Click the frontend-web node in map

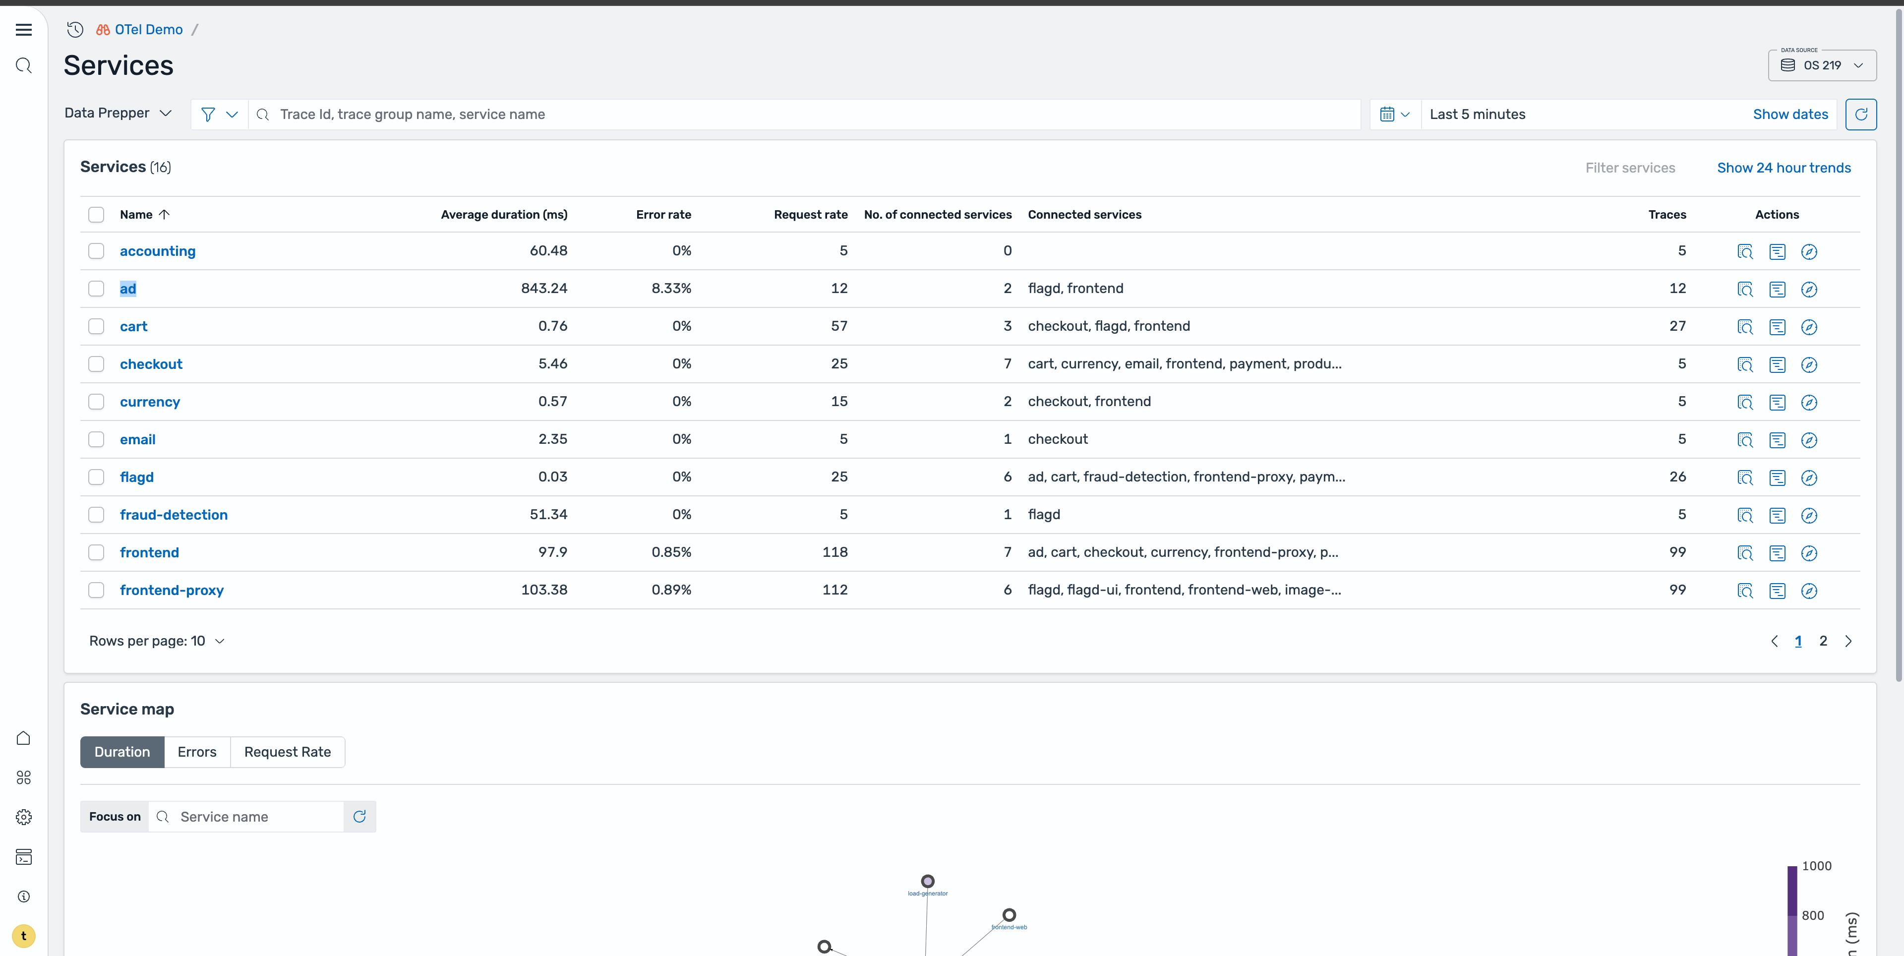[x=1009, y=915]
